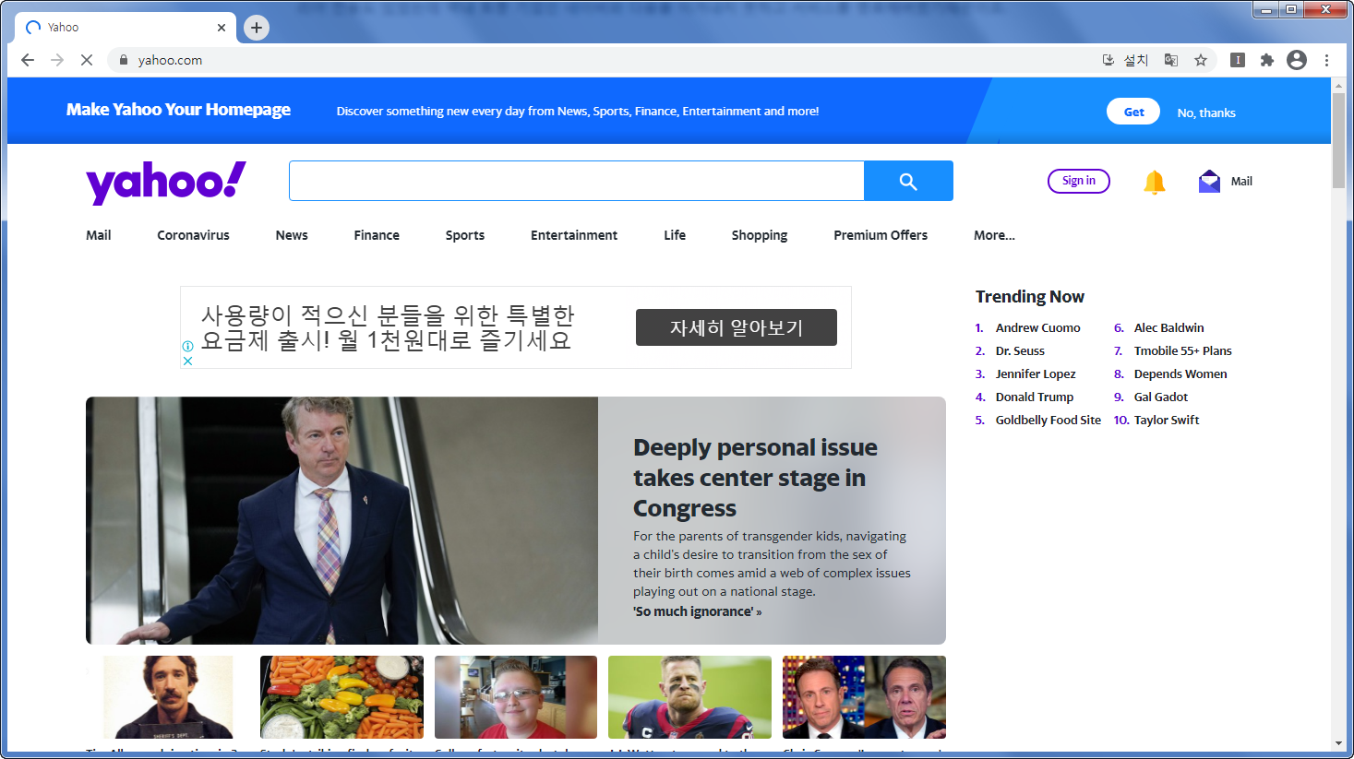Select trending topic Andrew Cuomo
1354x759 pixels.
pyautogui.click(x=1037, y=327)
